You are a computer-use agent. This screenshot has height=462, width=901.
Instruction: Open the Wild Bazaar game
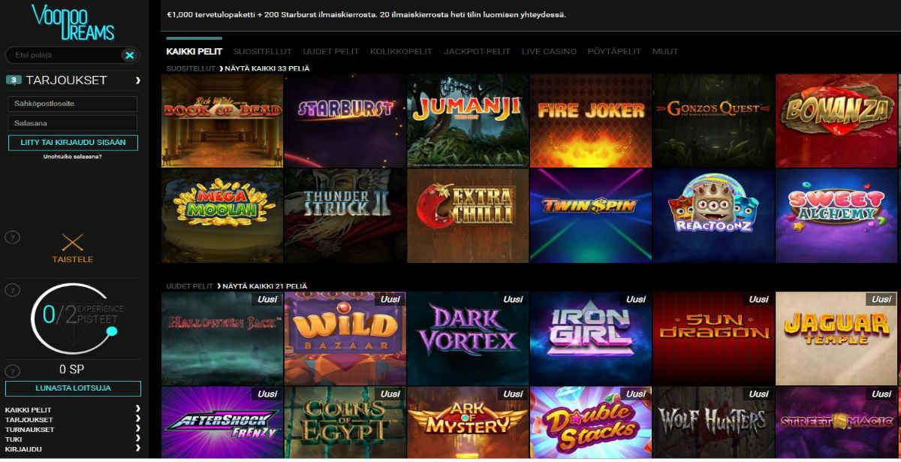pyautogui.click(x=345, y=339)
